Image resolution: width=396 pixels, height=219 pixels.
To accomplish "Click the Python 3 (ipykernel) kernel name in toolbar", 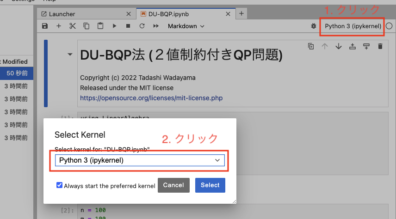I will 353,26.
